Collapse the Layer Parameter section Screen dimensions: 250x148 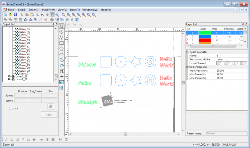coord(187,52)
